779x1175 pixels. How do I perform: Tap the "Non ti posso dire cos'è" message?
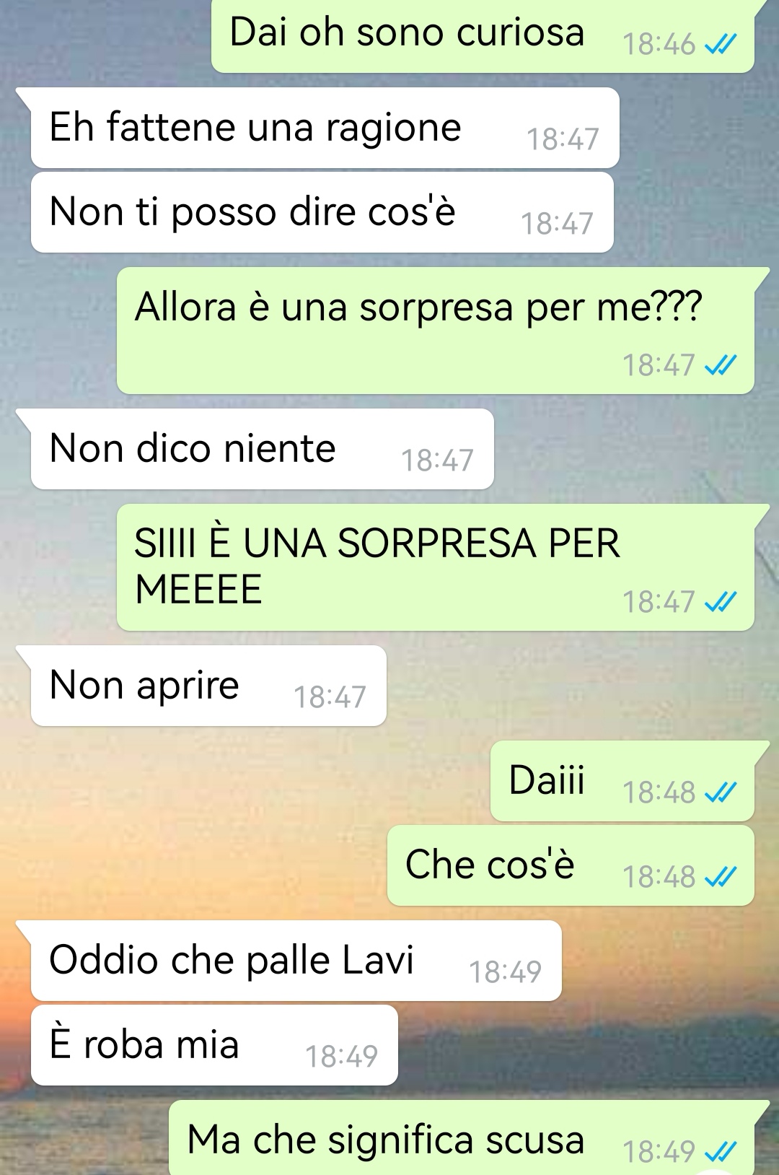click(322, 212)
